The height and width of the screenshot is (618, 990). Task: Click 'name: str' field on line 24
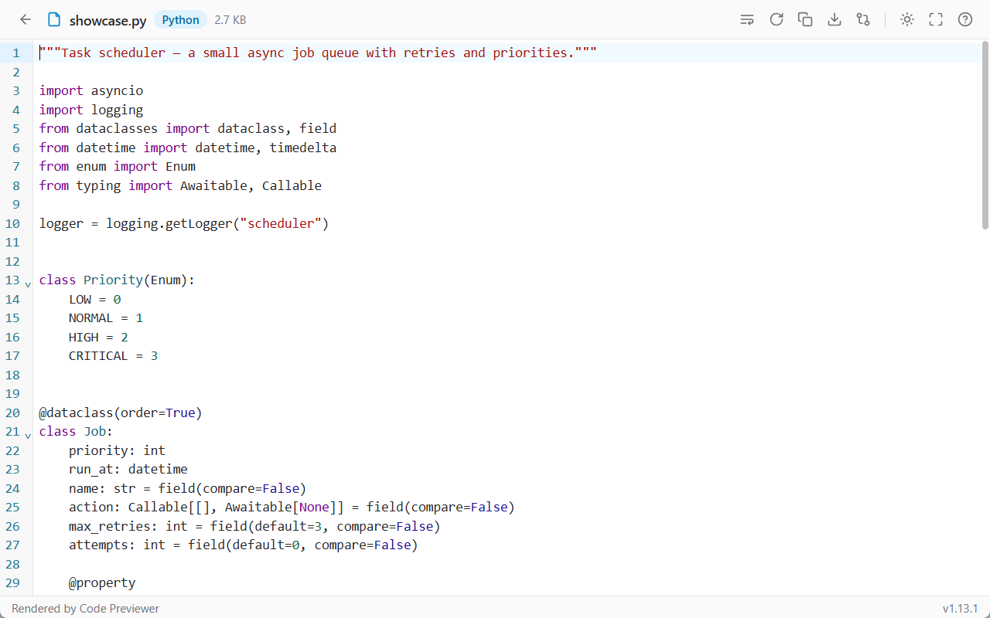(102, 488)
